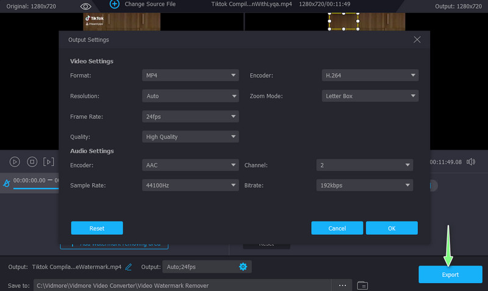Click the three-dots browse button
488x291 pixels.
coord(342,285)
